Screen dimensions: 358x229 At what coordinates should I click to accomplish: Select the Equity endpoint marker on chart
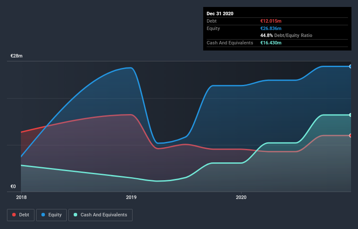click(351, 67)
